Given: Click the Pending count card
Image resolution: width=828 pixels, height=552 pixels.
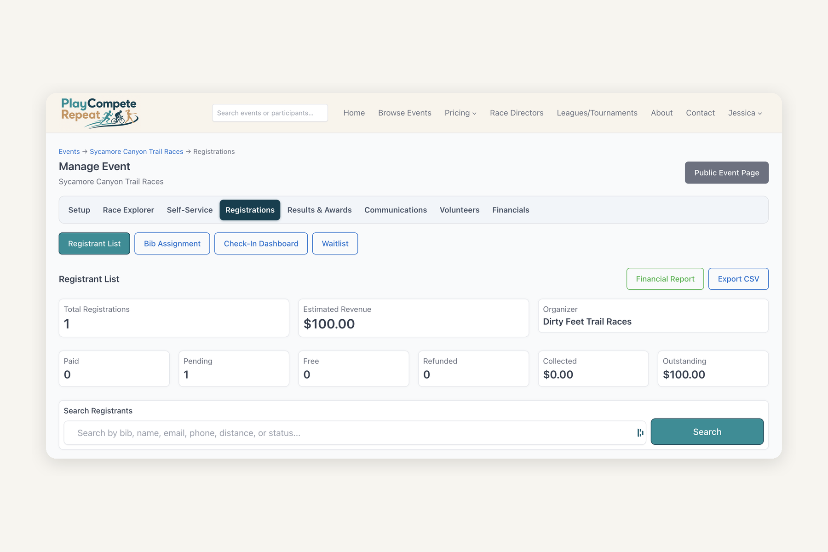Looking at the screenshot, I should coord(234,369).
